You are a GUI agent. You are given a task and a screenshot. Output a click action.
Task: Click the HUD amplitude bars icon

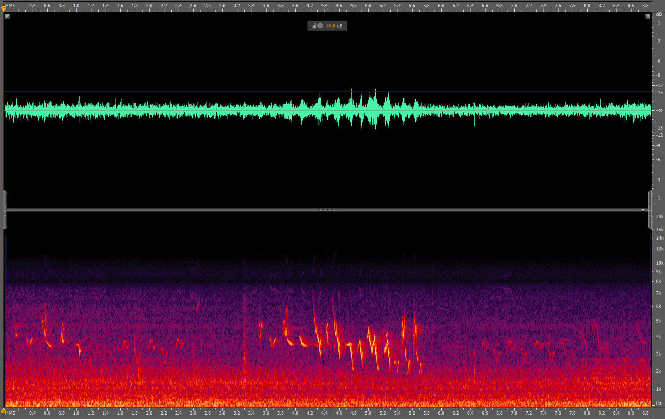pos(313,26)
